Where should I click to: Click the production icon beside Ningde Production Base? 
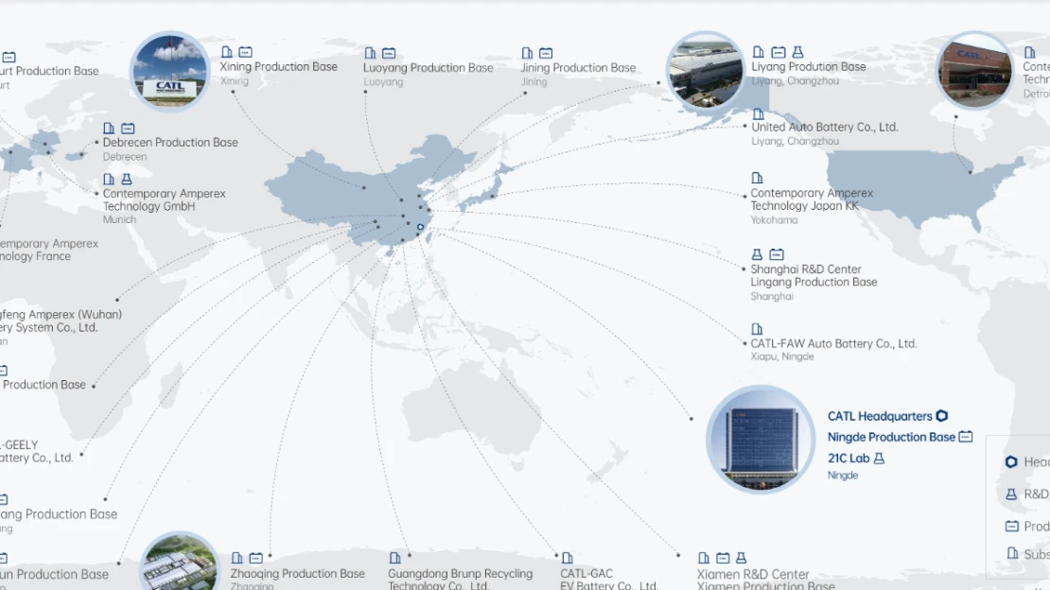tap(966, 437)
